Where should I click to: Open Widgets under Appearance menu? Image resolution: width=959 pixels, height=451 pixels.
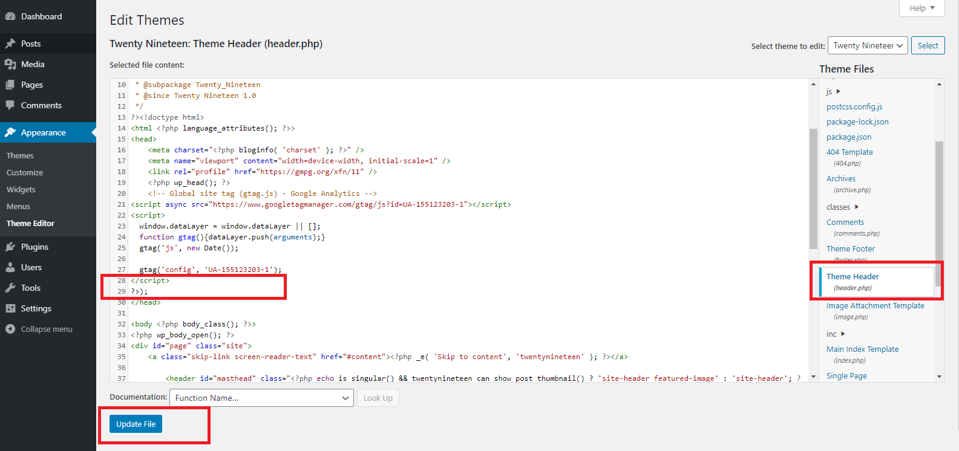21,189
